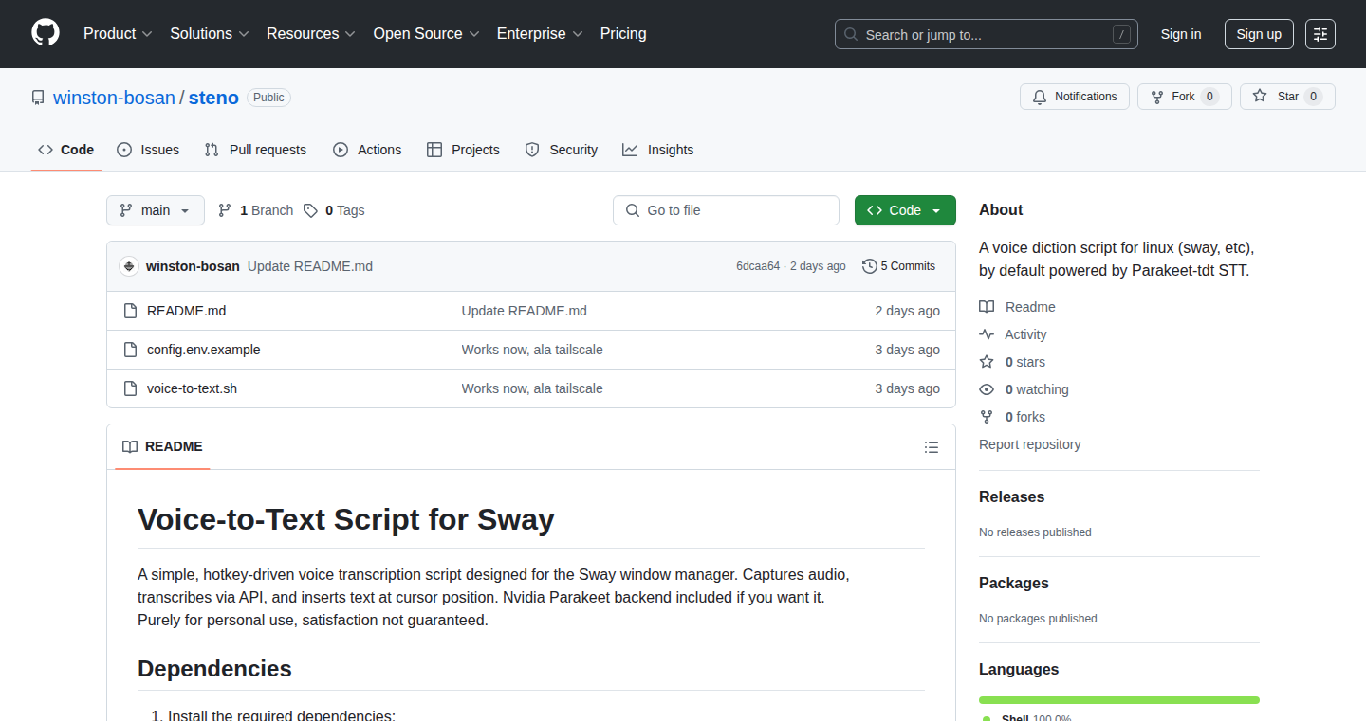Open the Releases section heading link
This screenshot has width=1366, height=721.
tap(1011, 496)
